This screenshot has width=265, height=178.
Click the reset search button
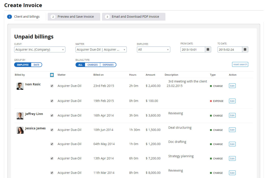240,64
